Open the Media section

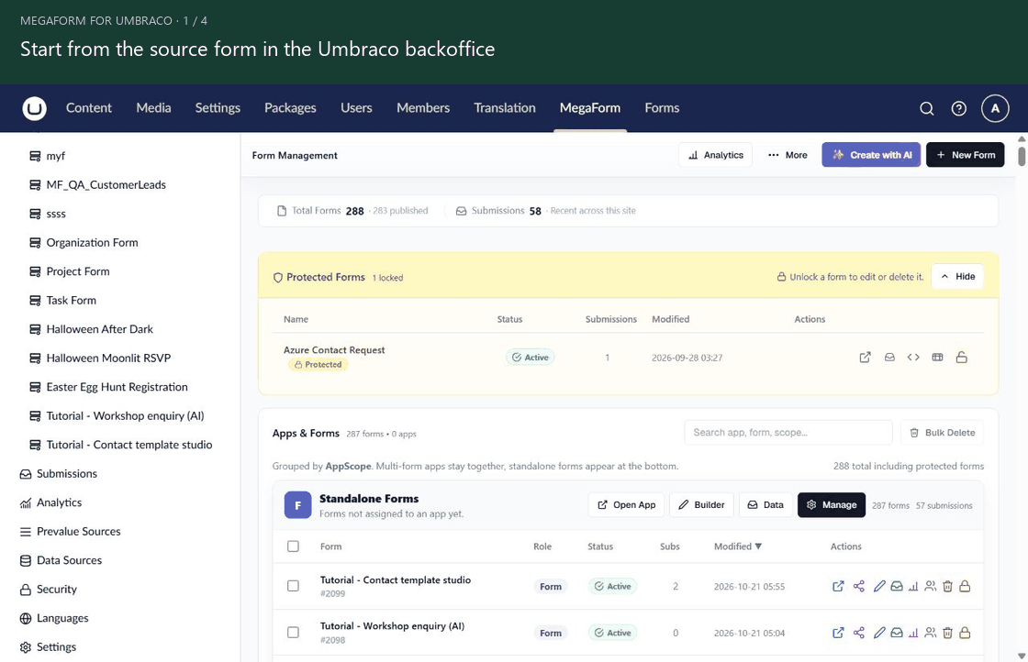click(x=153, y=108)
